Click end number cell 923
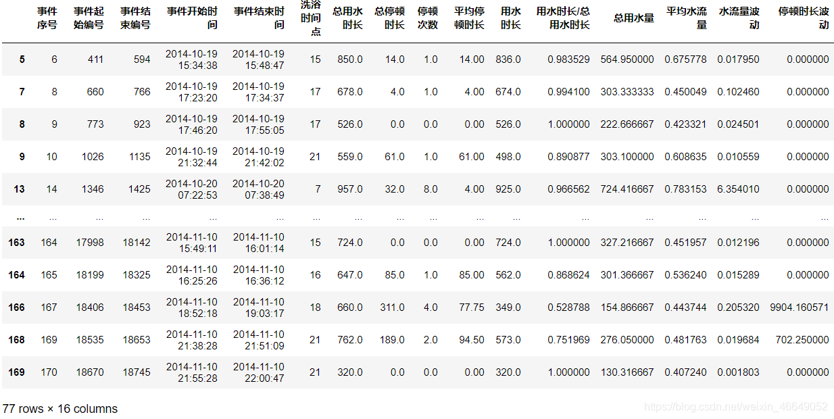 [x=142, y=124]
